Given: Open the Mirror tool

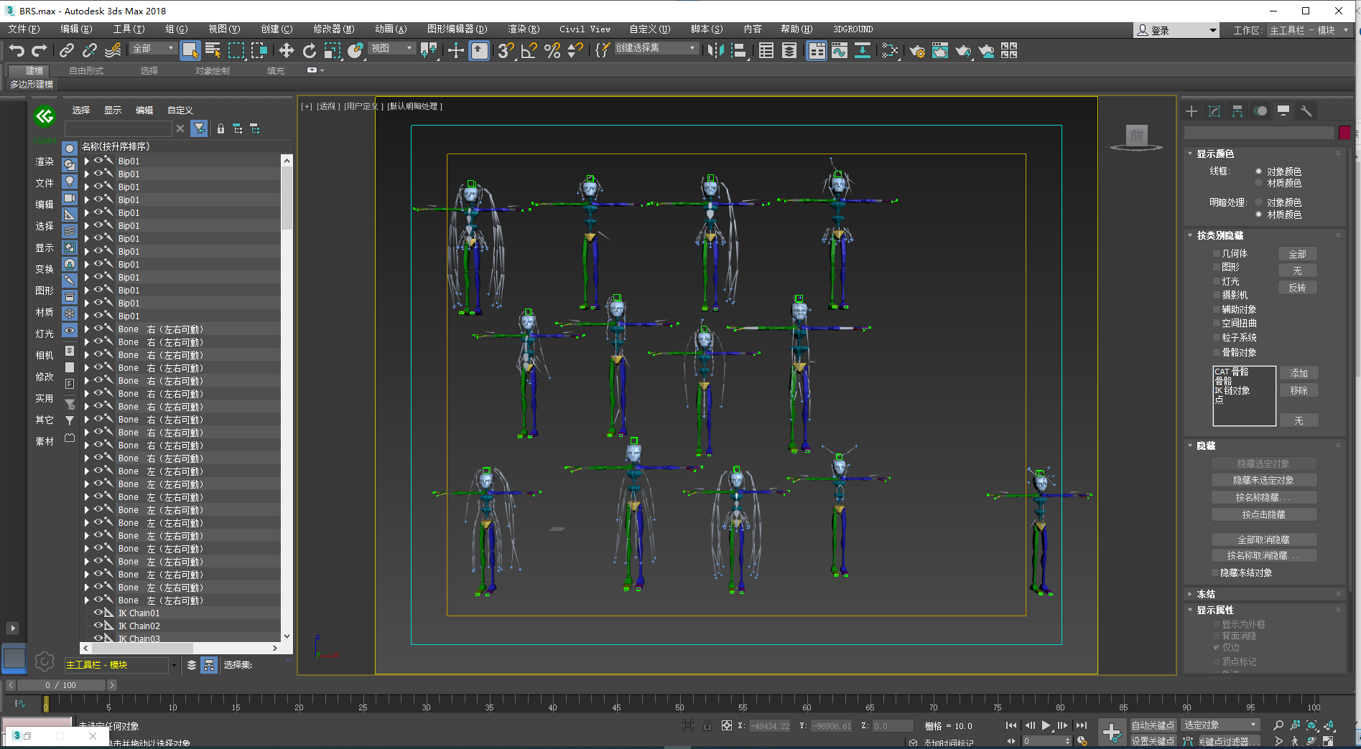Looking at the screenshot, I should [x=715, y=50].
